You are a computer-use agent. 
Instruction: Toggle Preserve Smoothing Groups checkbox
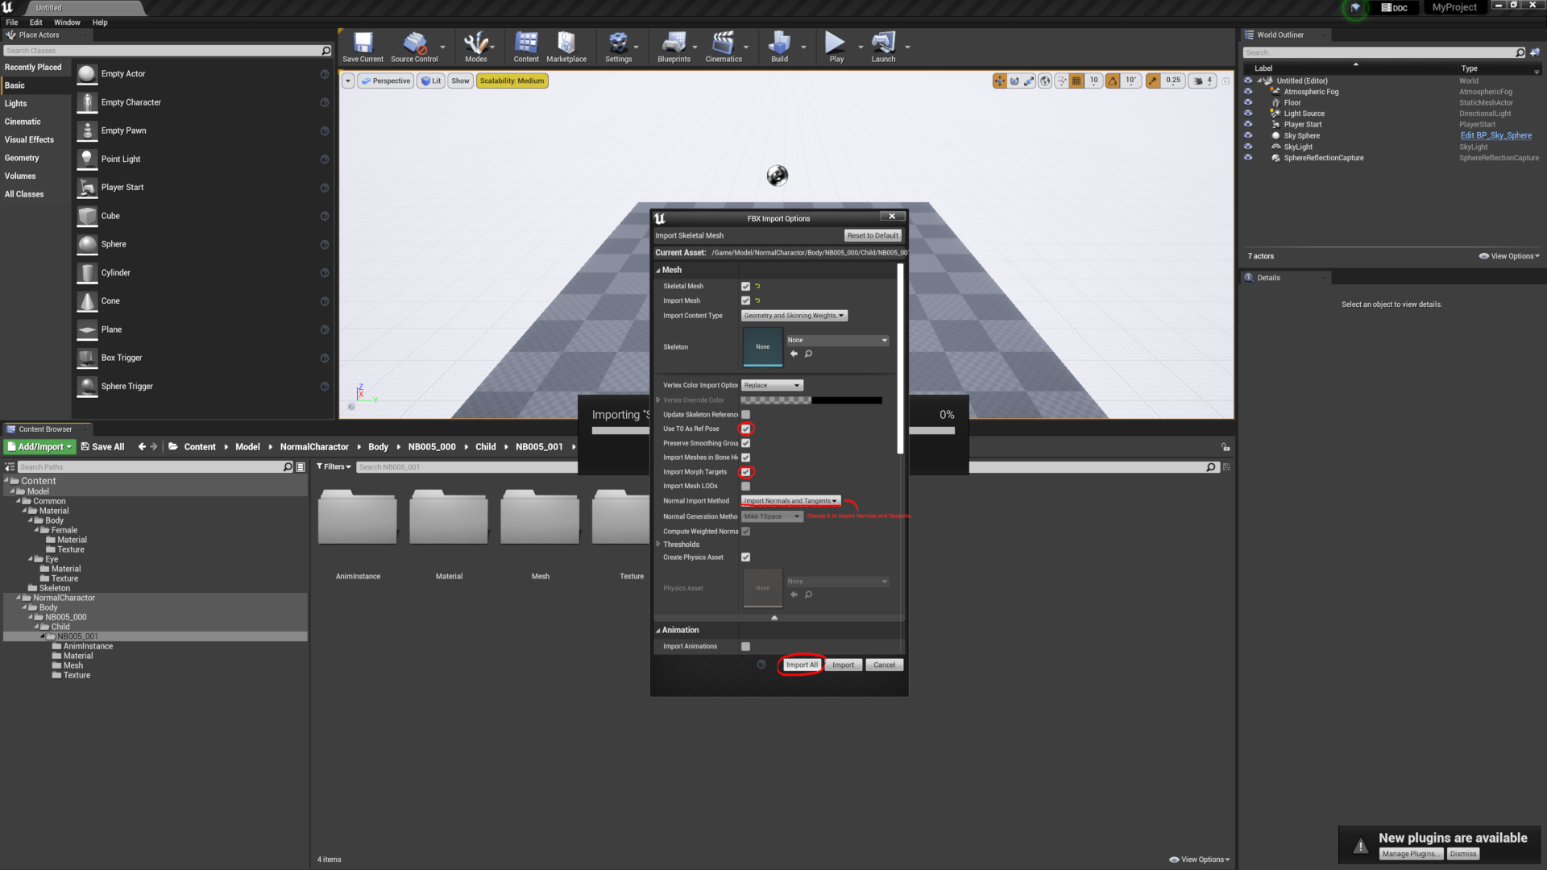coord(745,443)
